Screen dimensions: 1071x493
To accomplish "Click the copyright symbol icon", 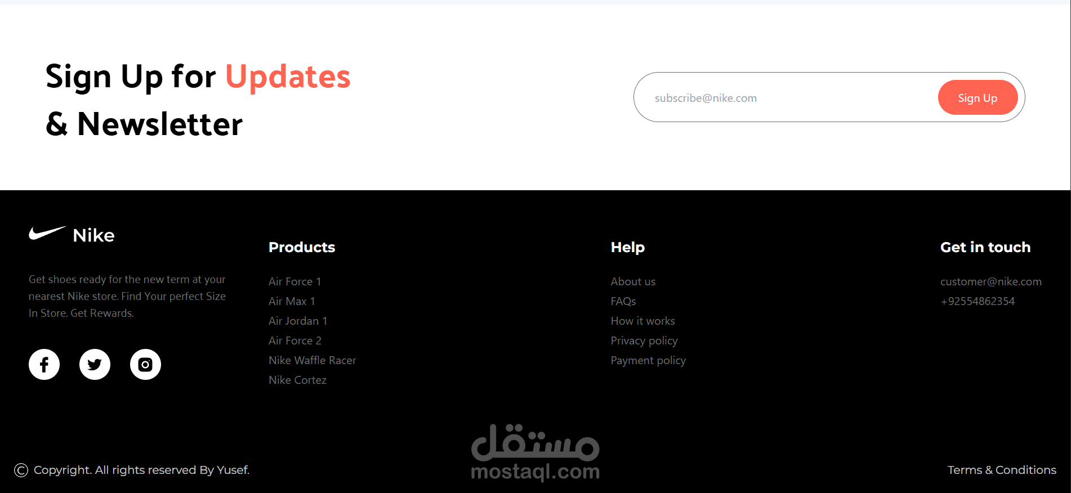I will (21, 470).
